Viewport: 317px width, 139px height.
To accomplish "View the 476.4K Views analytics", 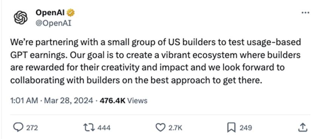I will [124, 100].
